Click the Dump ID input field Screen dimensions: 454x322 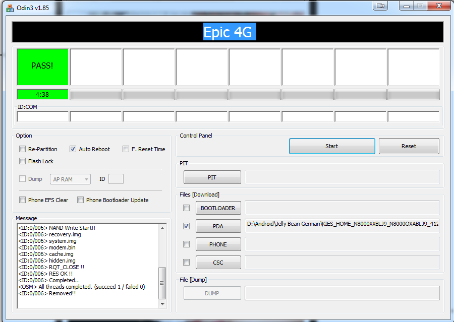pyautogui.click(x=116, y=179)
